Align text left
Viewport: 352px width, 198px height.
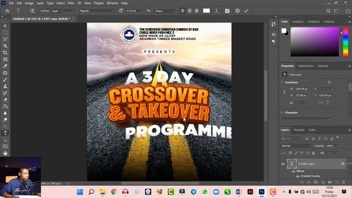(x=183, y=11)
